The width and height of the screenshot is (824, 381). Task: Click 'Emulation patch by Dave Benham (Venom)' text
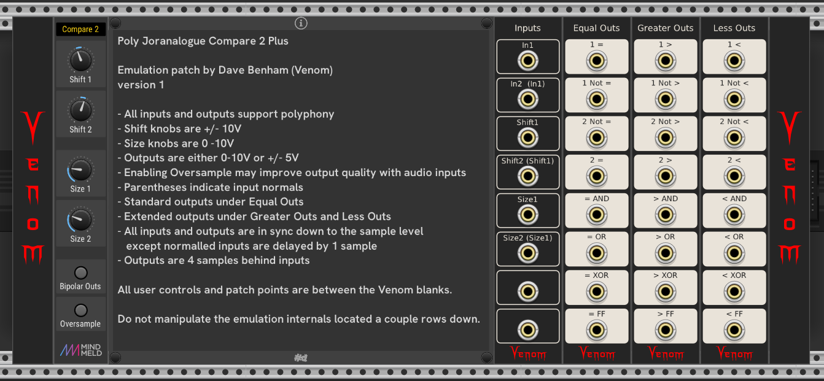tap(225, 70)
